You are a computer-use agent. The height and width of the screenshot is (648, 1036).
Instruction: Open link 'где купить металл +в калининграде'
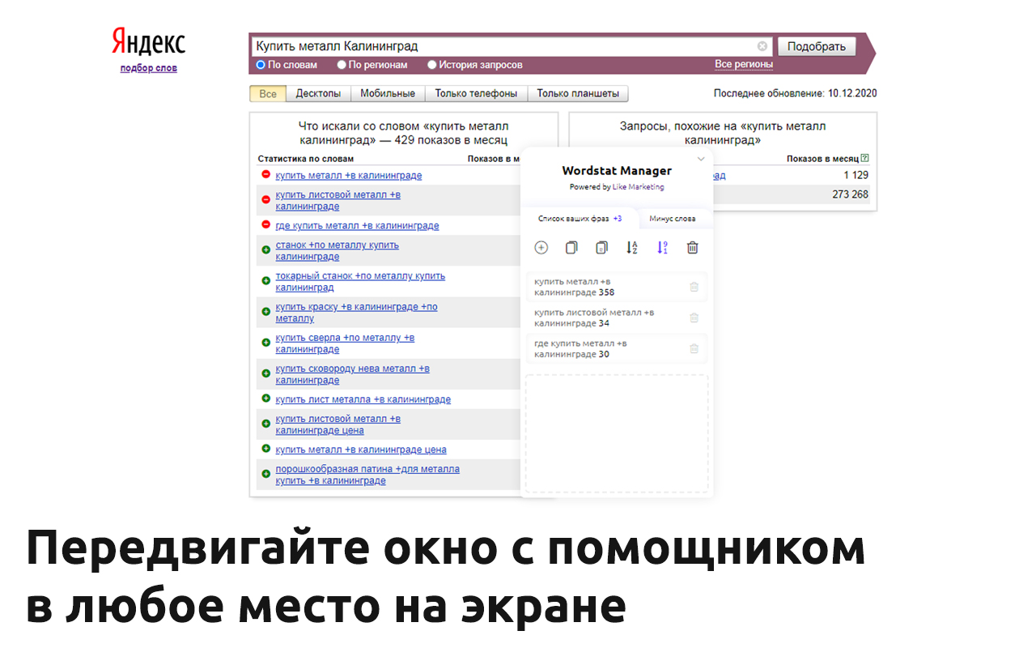[x=357, y=226]
